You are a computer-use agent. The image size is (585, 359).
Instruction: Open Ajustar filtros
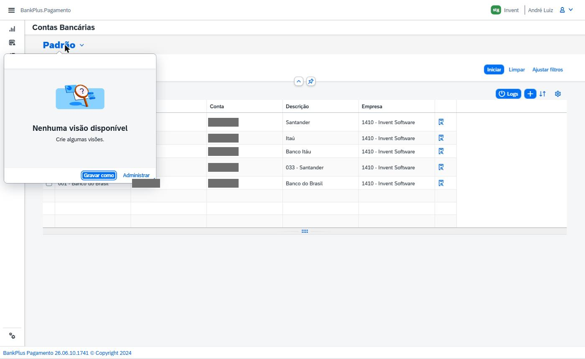tap(547, 70)
